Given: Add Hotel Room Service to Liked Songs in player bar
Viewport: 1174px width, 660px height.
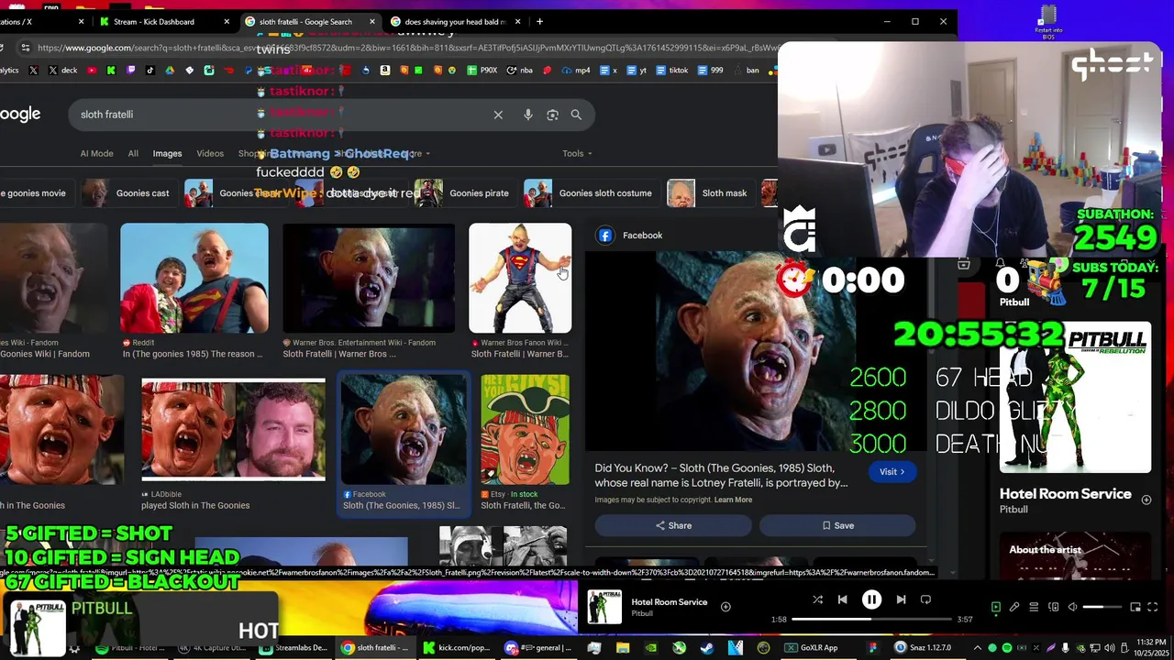Looking at the screenshot, I should pos(725,606).
